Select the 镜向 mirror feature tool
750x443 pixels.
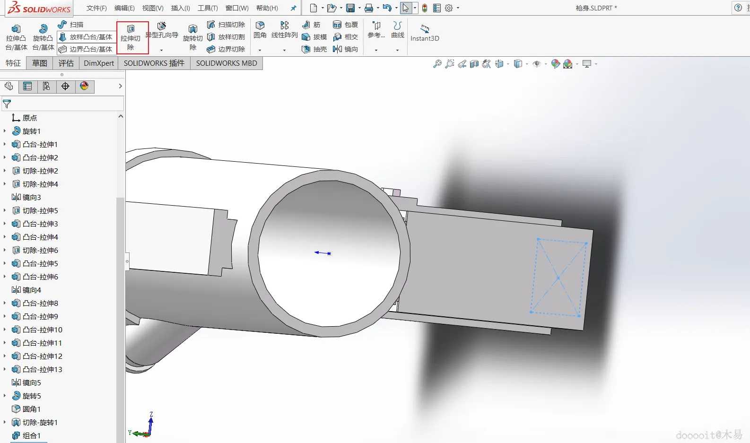click(346, 49)
